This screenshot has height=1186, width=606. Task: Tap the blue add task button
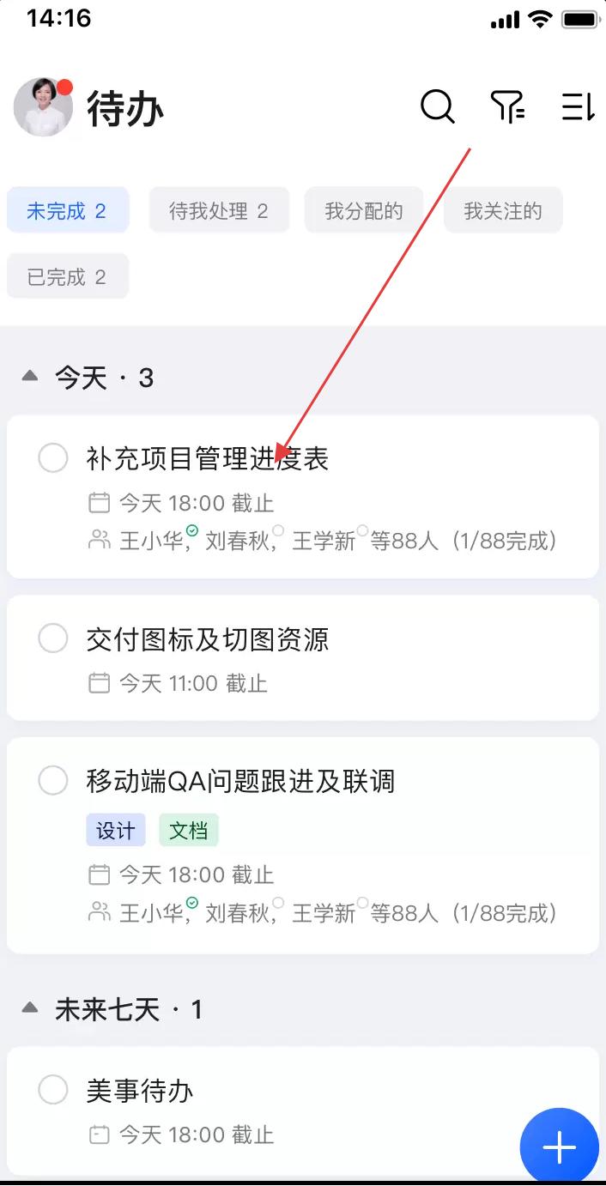(559, 1147)
